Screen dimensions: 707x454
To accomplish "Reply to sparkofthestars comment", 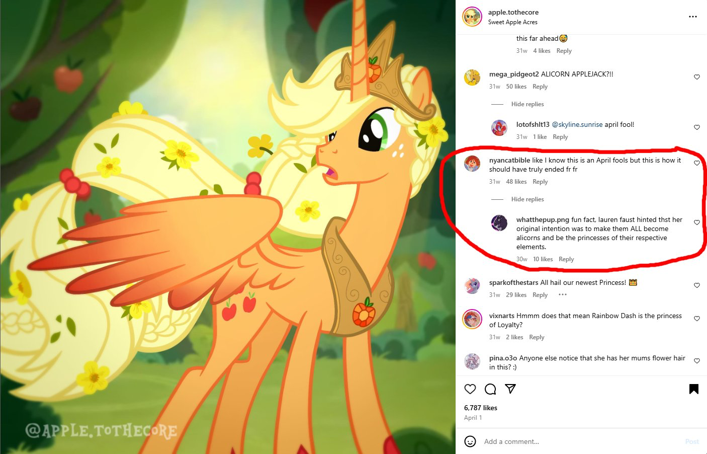I will (x=540, y=295).
